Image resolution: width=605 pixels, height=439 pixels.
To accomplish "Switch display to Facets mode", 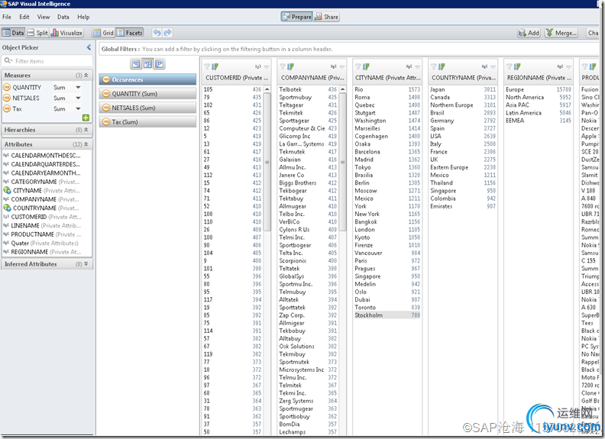I will point(130,33).
